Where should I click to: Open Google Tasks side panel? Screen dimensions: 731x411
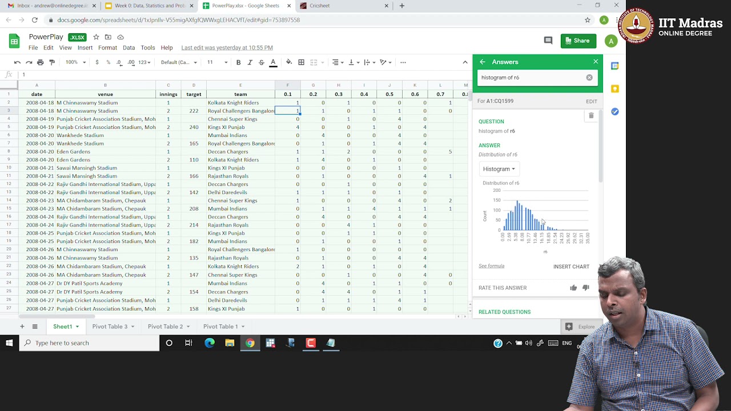615,112
